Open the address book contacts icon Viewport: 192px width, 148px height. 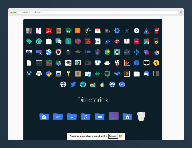tap(58, 31)
